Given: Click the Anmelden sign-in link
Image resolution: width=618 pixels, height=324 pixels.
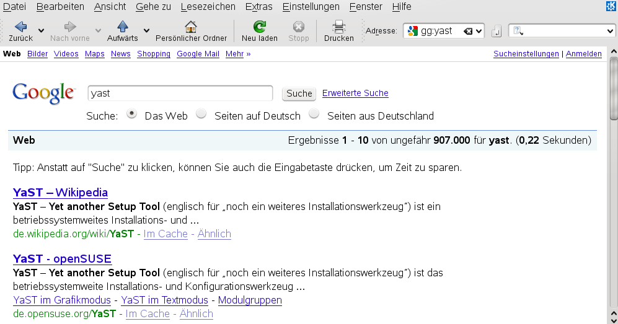Looking at the screenshot, I should pyautogui.click(x=584, y=53).
